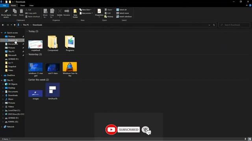Open the recent locations dropdown arrow
252x141 pixels.
point(11,25)
